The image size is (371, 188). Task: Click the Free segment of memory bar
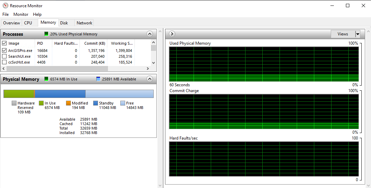click(120, 93)
